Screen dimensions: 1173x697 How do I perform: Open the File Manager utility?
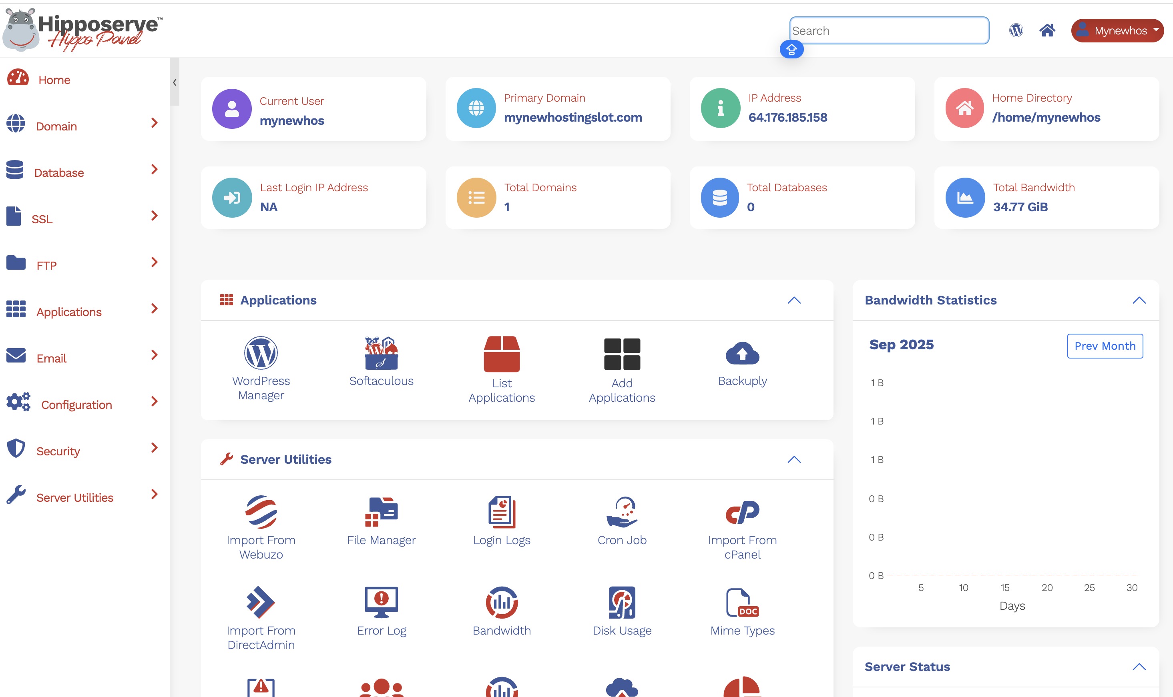381,513
